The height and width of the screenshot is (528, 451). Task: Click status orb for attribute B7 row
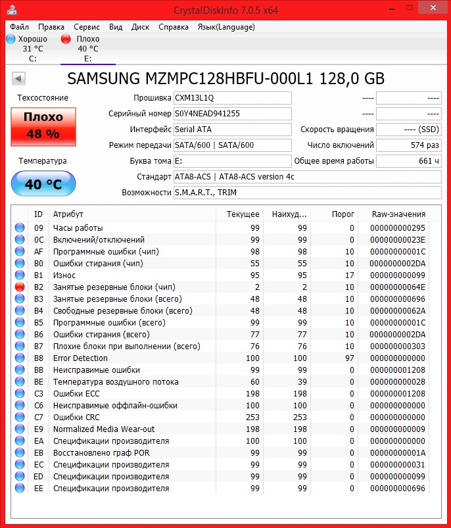[x=20, y=346]
